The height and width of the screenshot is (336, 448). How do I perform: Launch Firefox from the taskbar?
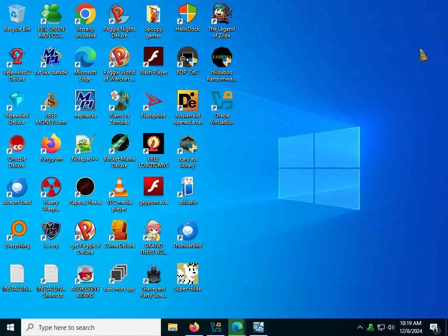coord(194,327)
